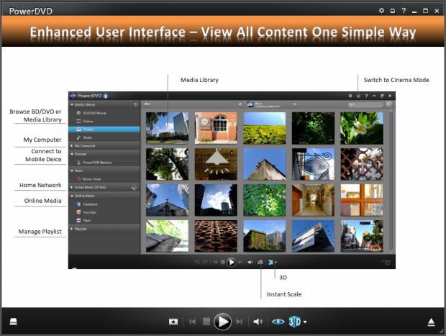Click the snapshot camera icon

(173, 322)
